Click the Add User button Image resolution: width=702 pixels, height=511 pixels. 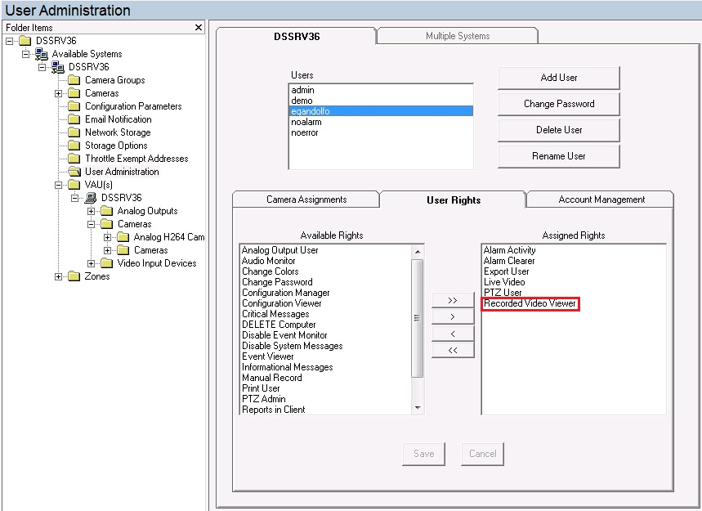coord(558,78)
